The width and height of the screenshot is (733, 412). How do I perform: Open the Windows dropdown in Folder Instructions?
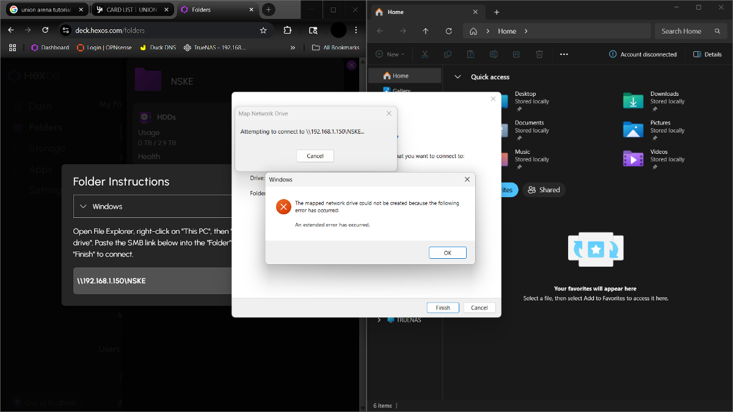pyautogui.click(x=153, y=206)
